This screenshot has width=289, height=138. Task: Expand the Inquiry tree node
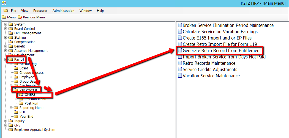6,121
